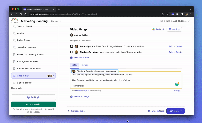This screenshot has height=123, width=202.
Task: Check off Charlotte Reynders' action item
Action: 72,52
